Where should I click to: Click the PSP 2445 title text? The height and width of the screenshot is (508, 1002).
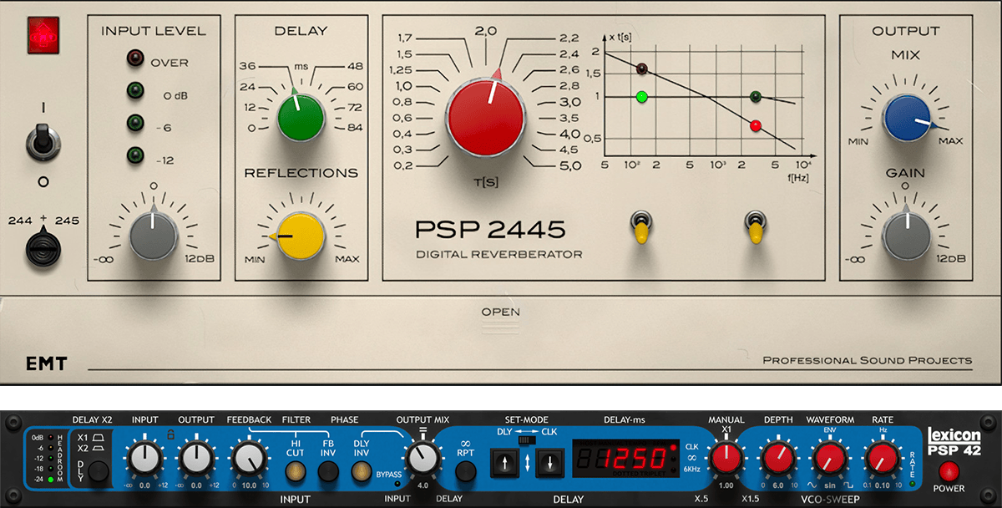(490, 228)
